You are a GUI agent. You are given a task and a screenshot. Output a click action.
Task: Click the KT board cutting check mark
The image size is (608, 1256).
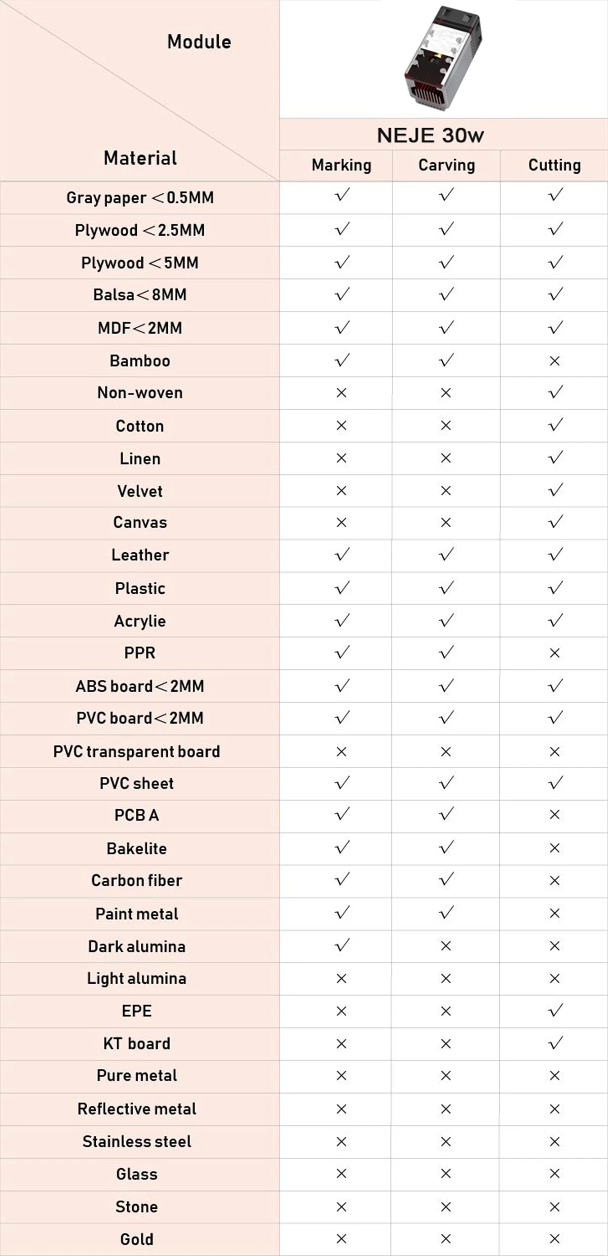coord(555,1043)
